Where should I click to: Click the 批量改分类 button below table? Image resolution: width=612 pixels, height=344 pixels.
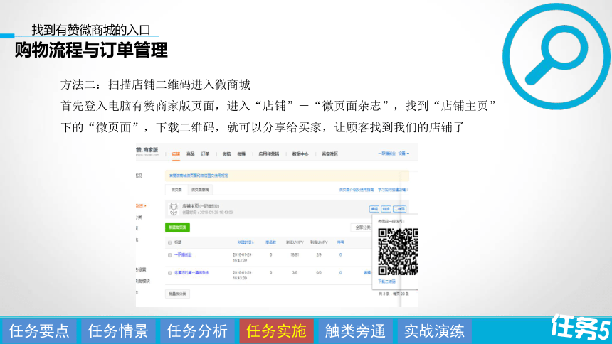178,294
